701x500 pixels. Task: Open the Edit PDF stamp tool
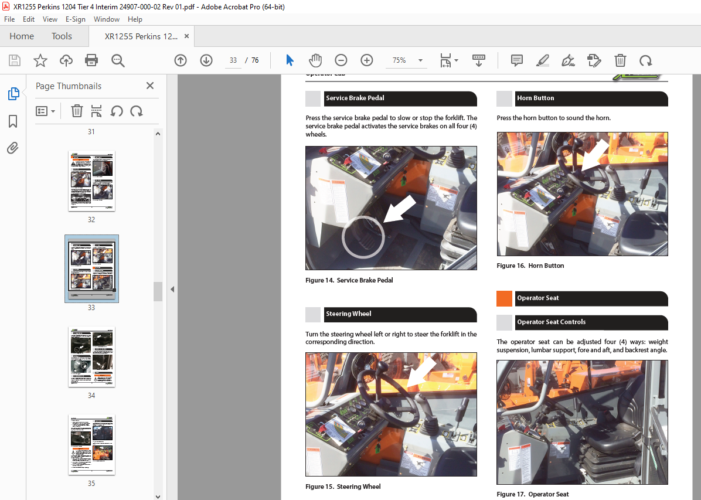coord(594,60)
